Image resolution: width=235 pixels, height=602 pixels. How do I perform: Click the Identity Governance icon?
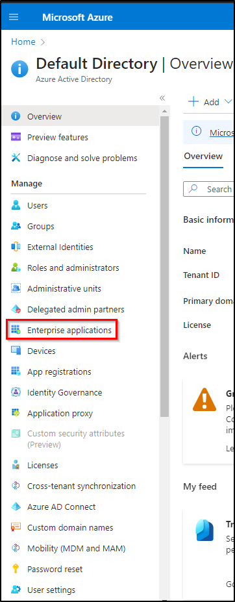pos(16,392)
